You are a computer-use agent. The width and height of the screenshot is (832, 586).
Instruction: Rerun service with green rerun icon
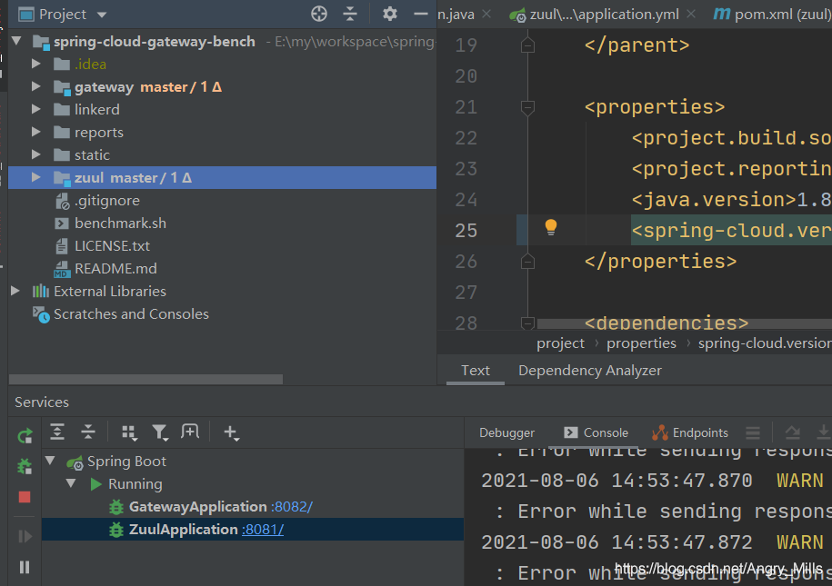[25, 436]
